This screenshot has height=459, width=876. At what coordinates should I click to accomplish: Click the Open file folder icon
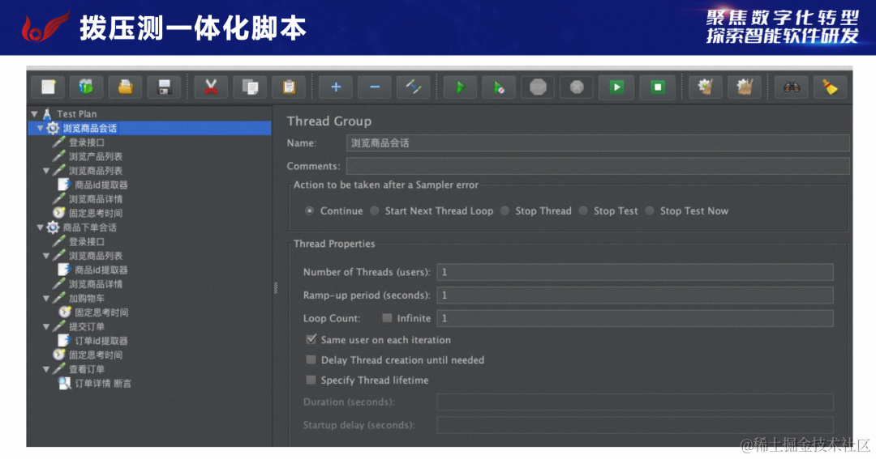click(x=125, y=87)
